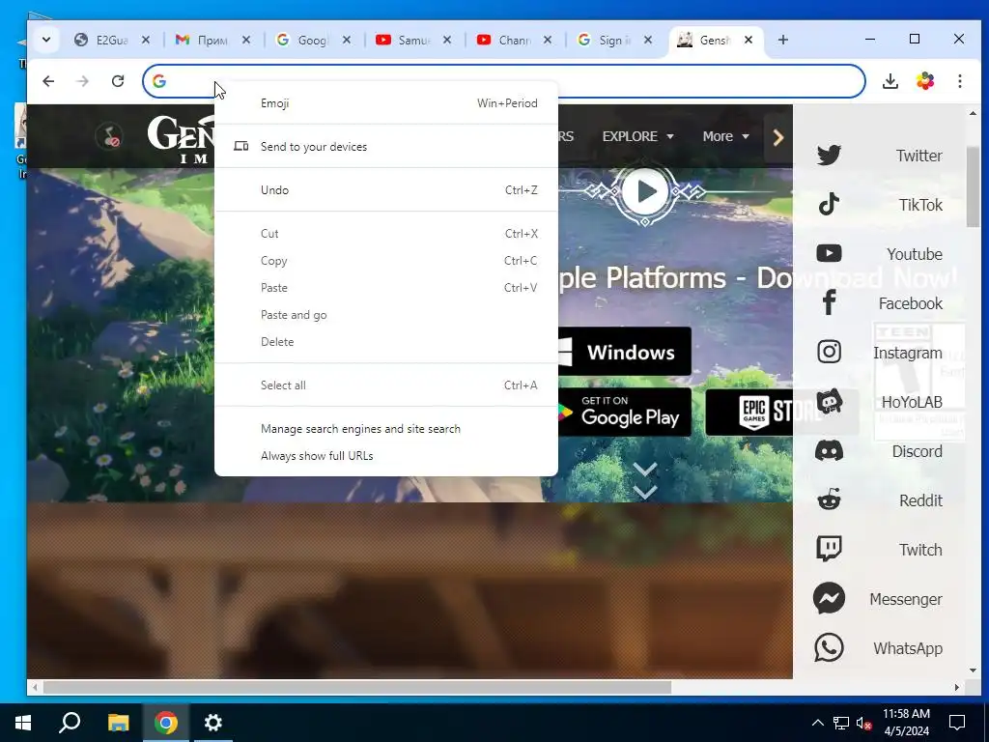Open Chrome three-dot menu

(959, 81)
